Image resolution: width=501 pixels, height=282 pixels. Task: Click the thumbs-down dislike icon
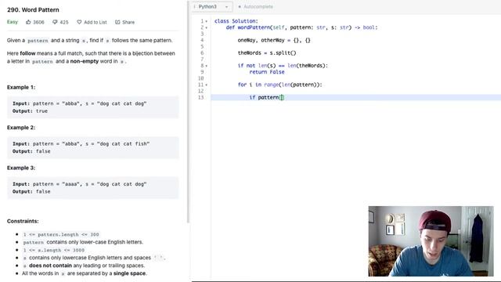pos(55,22)
